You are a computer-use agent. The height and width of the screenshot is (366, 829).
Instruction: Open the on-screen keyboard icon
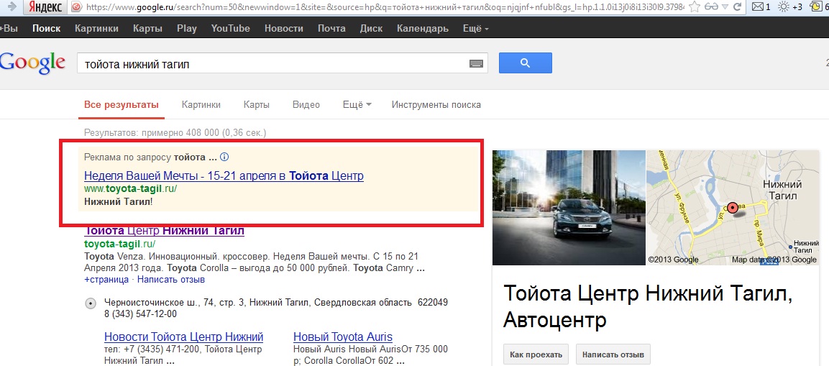[x=477, y=64]
